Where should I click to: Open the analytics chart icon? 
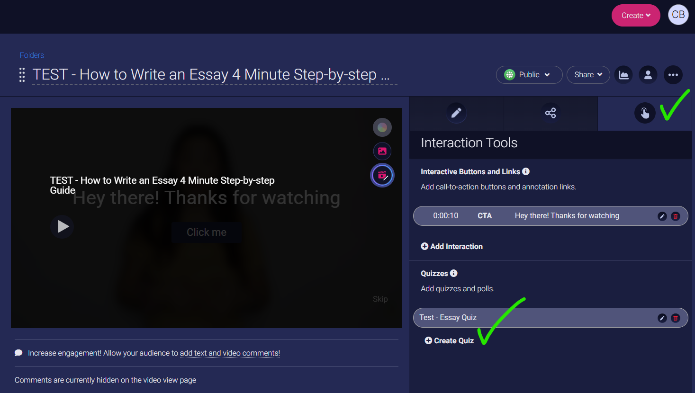[x=624, y=75]
